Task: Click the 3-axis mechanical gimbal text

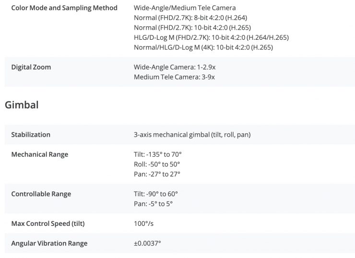Action: pos(192,135)
